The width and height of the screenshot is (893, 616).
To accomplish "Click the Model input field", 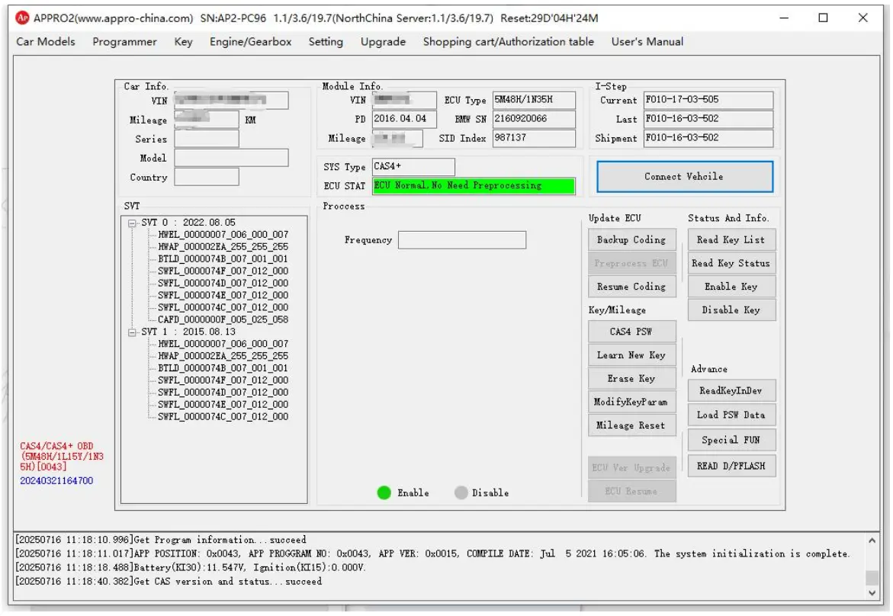I will tap(231, 158).
